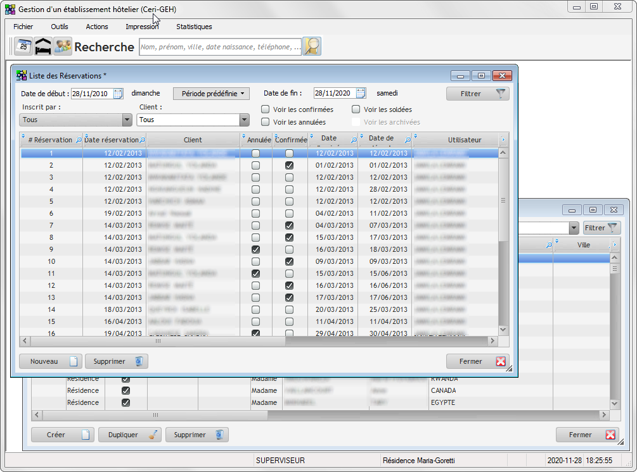Expand the Client combo box
Screen dimensions: 637x472
(244, 120)
